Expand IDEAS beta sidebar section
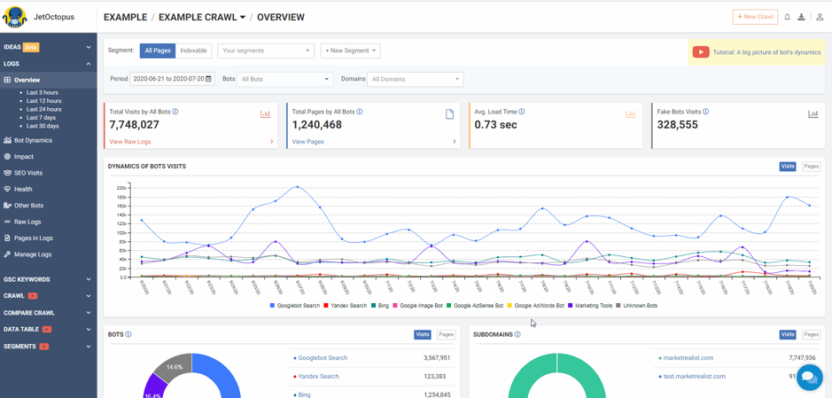The height and width of the screenshot is (398, 832). pos(48,47)
